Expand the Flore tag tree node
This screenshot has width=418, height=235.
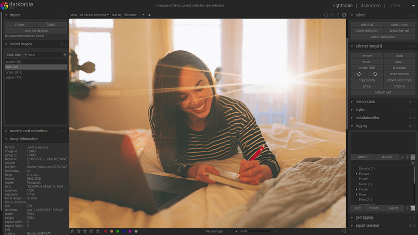pyautogui.click(x=357, y=195)
